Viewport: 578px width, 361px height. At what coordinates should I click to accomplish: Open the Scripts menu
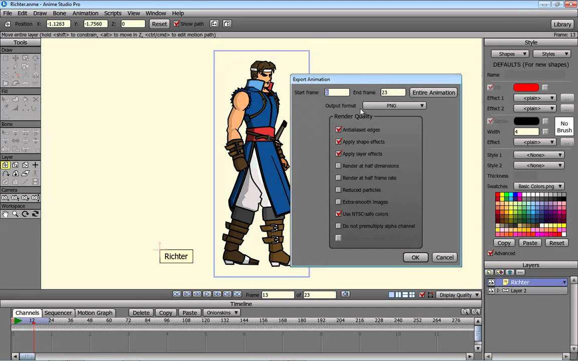112,13
